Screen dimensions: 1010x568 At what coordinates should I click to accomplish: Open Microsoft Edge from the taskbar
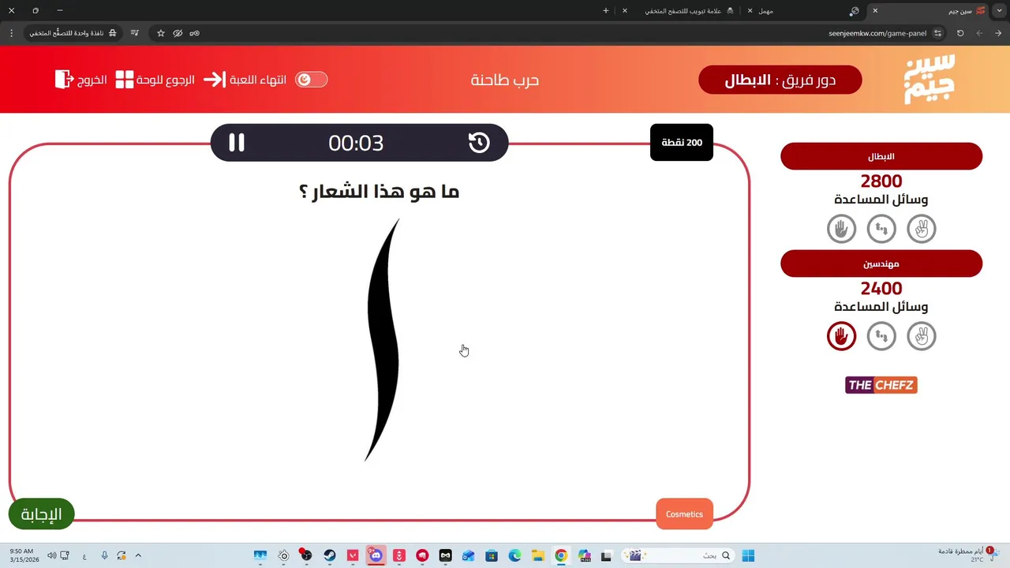click(514, 555)
